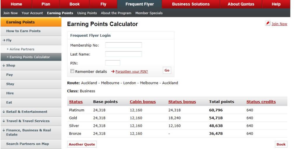299x149 pixels.
Task: Select the Bronze total points 36,478
Action: 216,134
